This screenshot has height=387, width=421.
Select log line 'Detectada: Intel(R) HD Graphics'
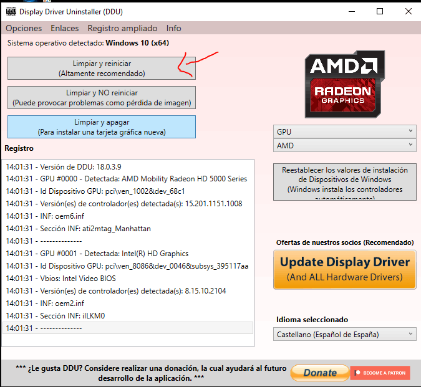[x=128, y=254]
